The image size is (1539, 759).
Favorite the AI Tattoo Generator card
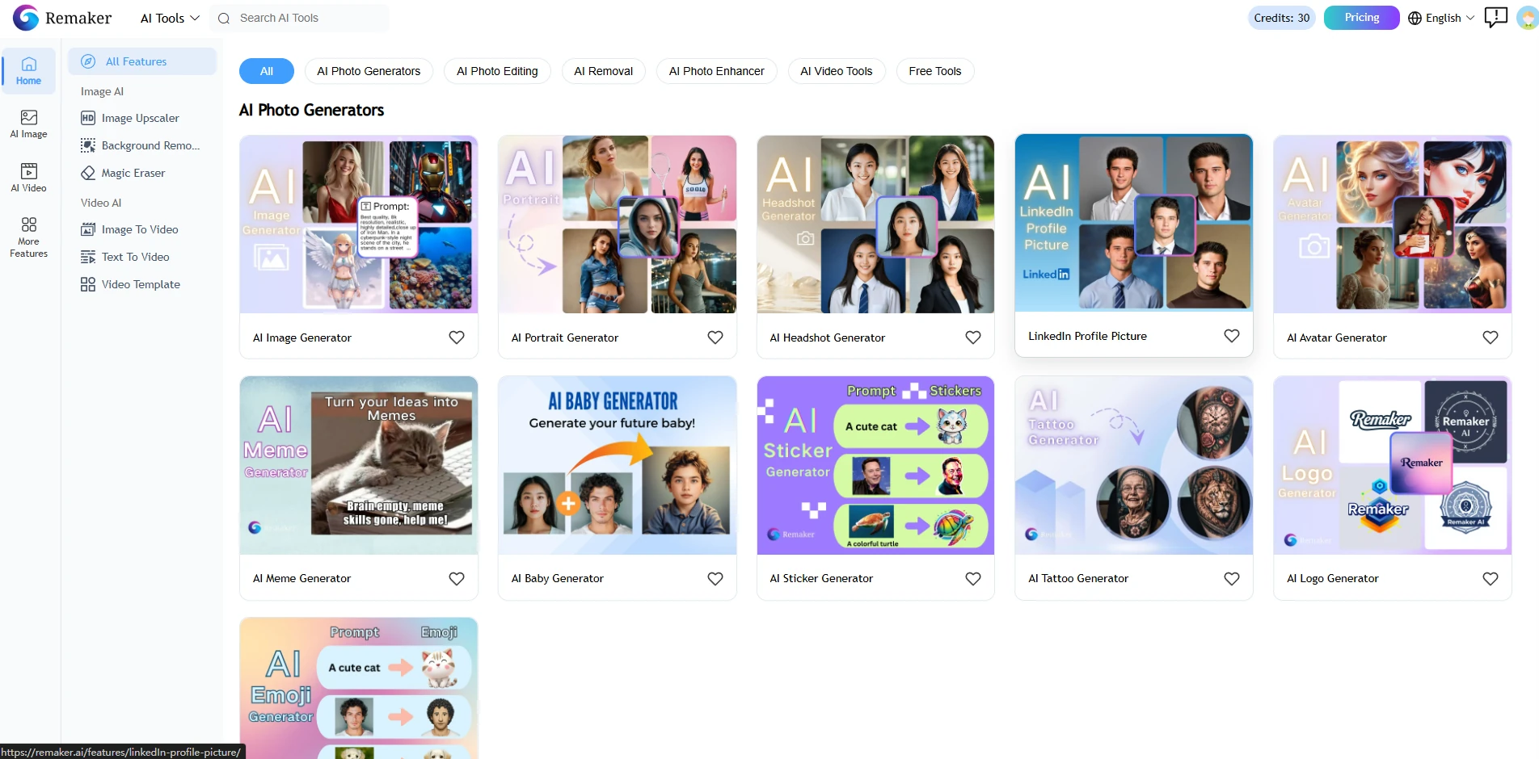click(x=1232, y=579)
